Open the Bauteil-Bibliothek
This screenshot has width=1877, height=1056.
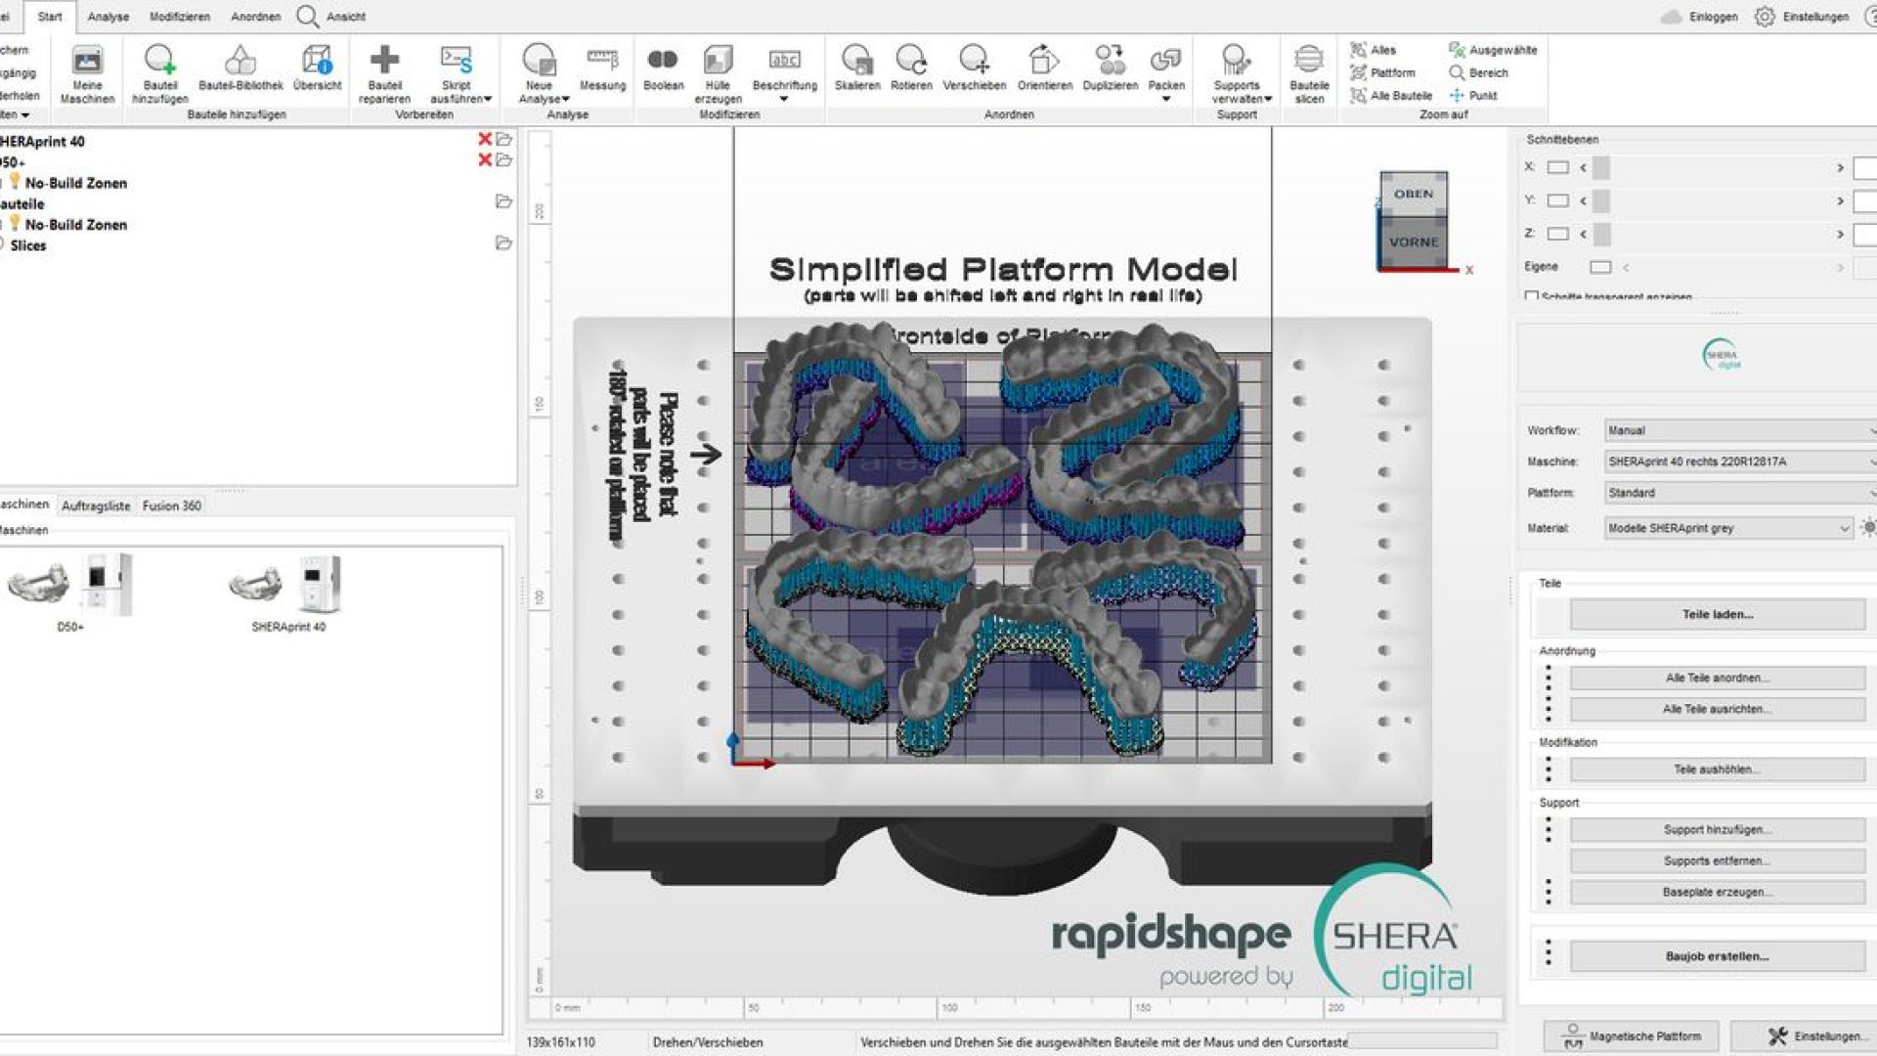point(240,68)
